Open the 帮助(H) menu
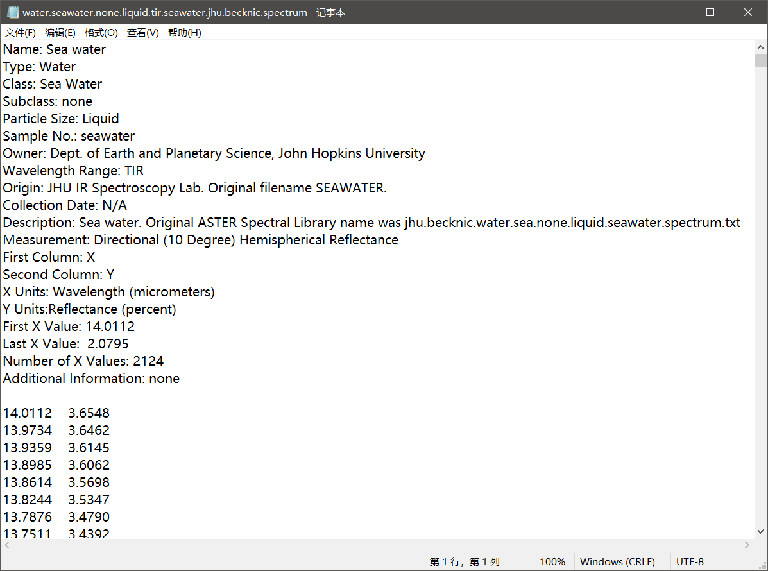 pyautogui.click(x=185, y=32)
